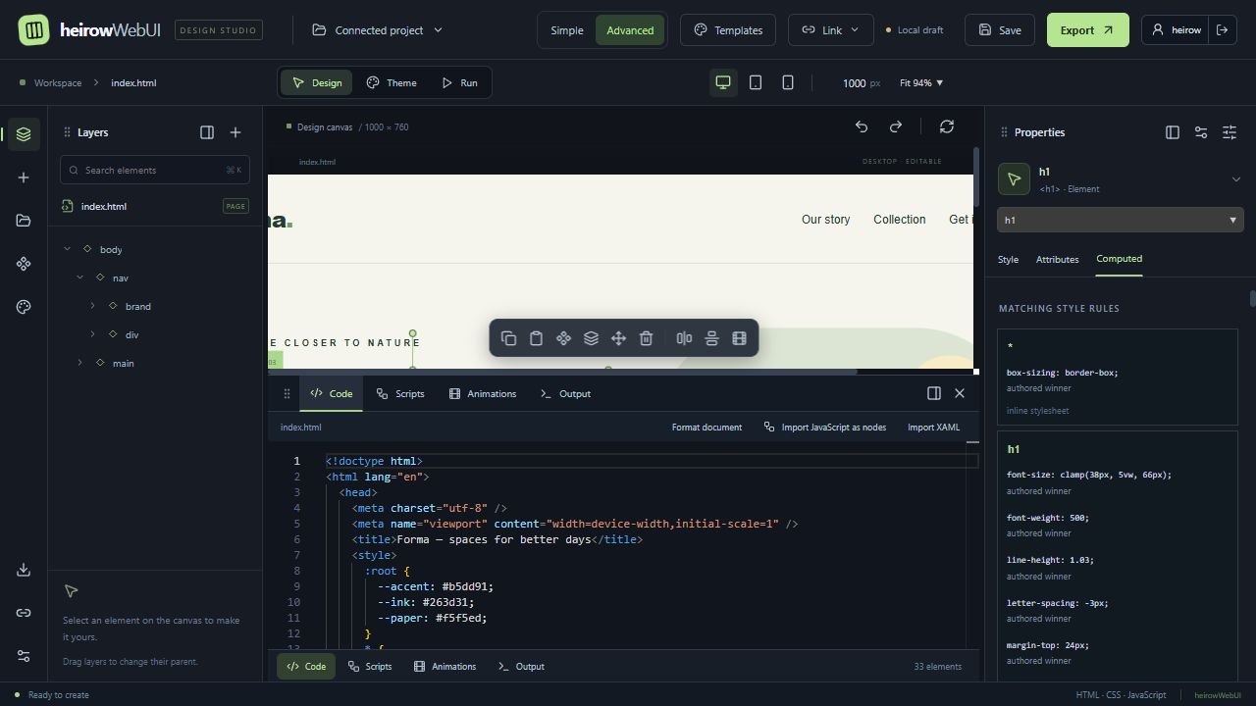Select desktop viewport preview
Image resolution: width=1256 pixels, height=706 pixels.
pos(723,83)
